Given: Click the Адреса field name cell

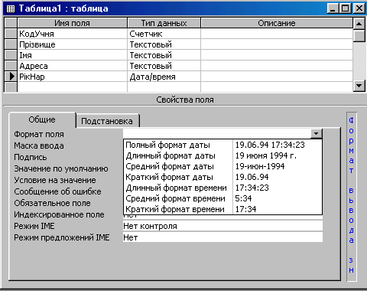Looking at the screenshot, I should [73, 66].
